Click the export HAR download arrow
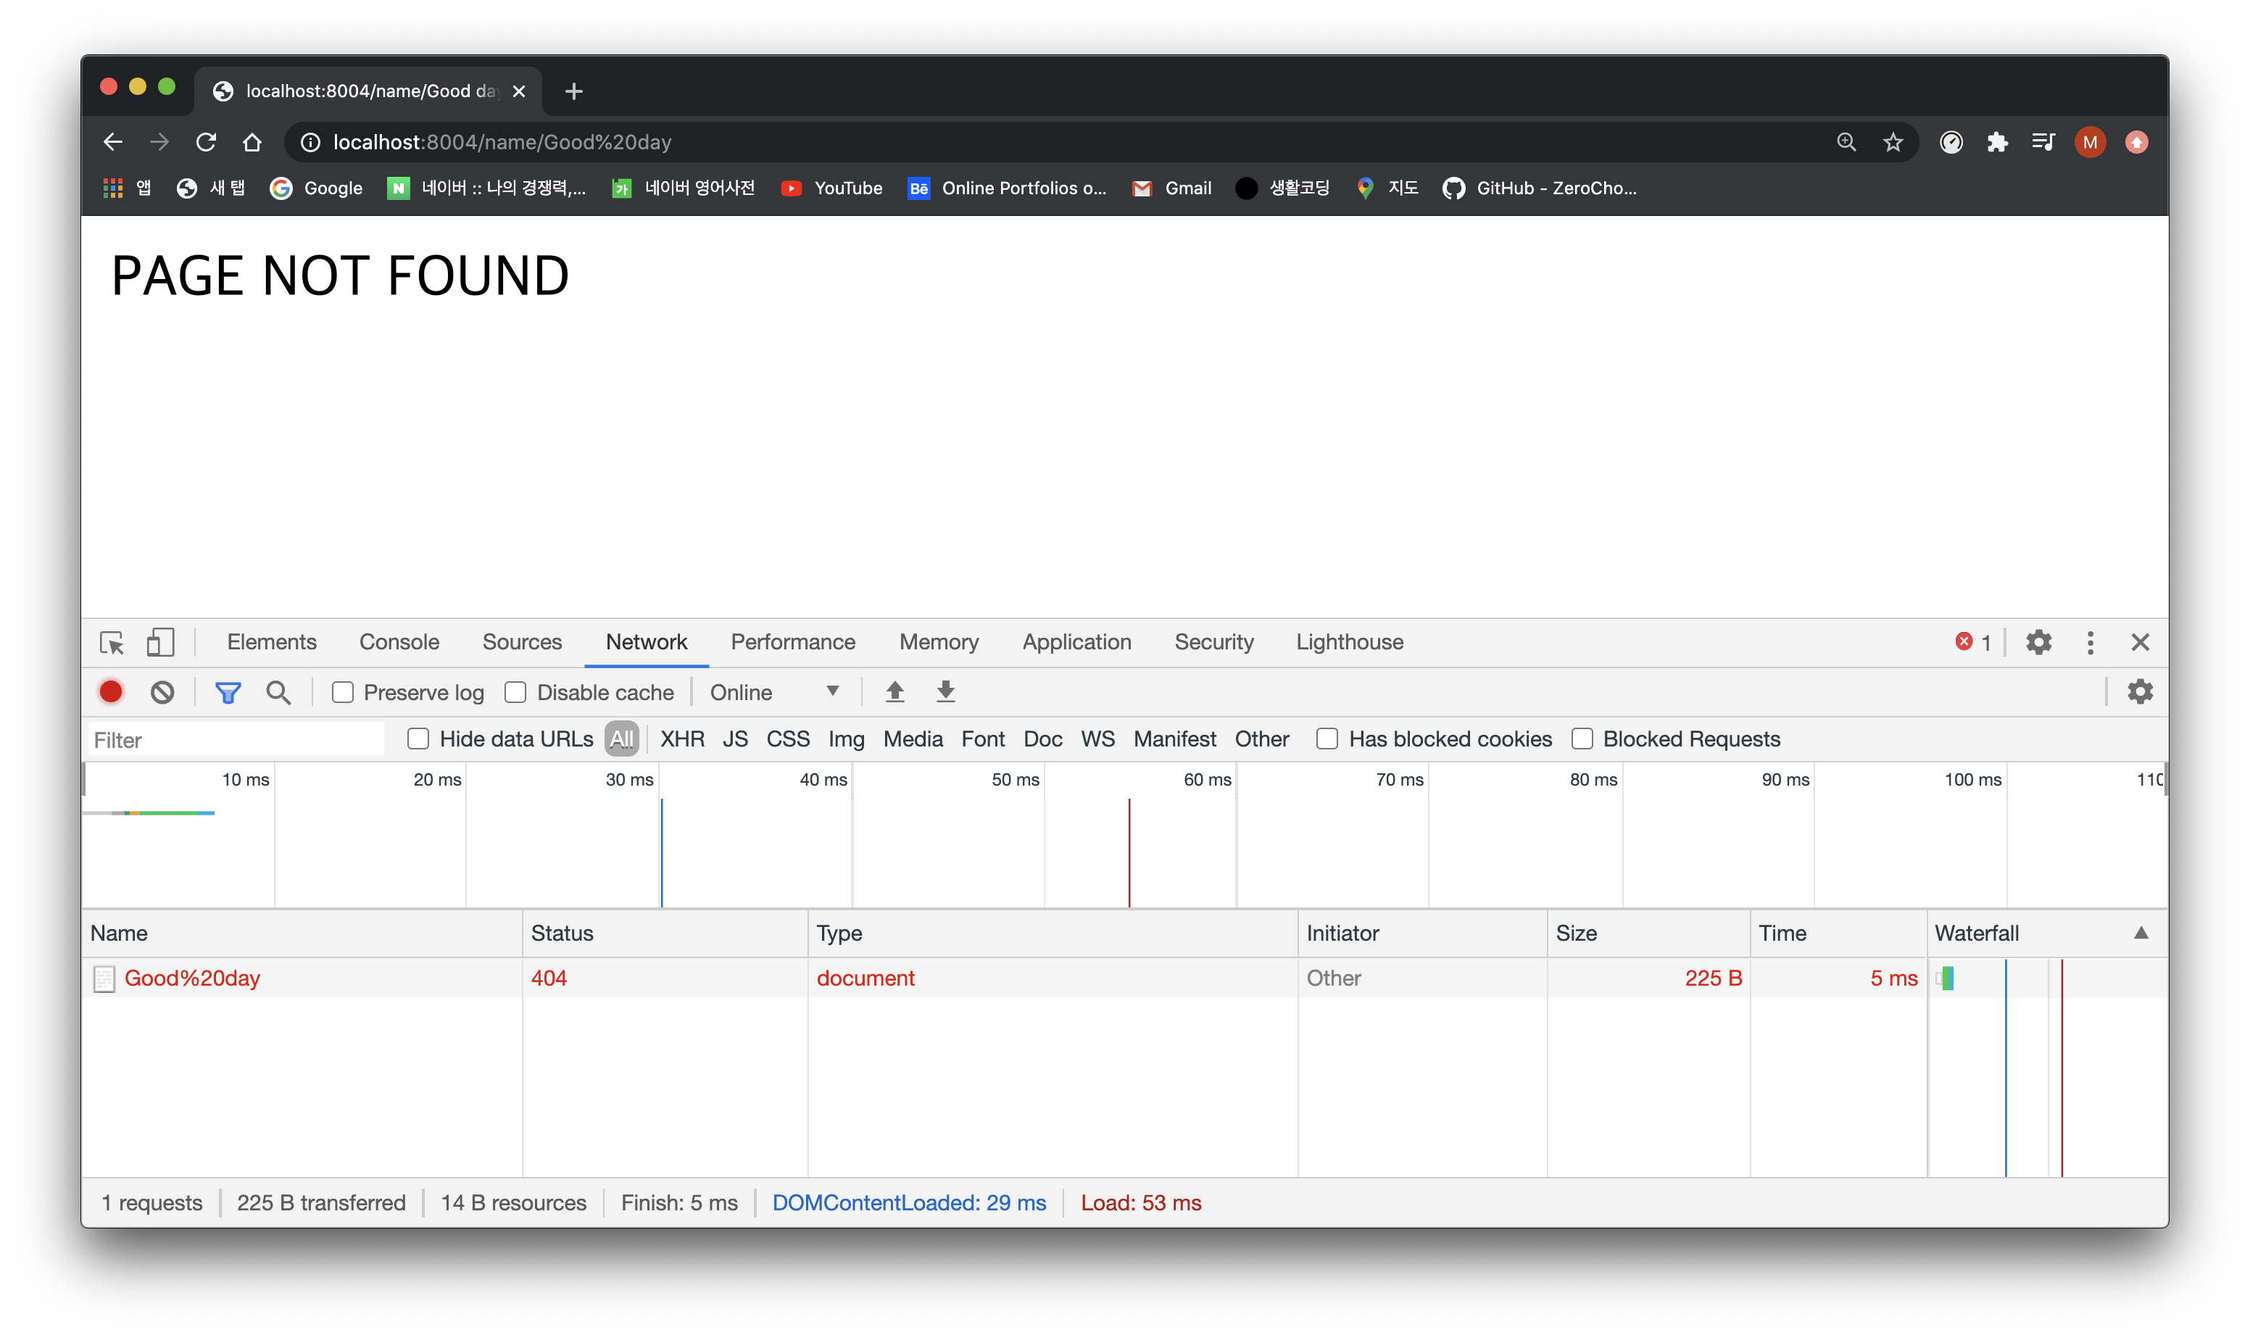 coord(945,692)
